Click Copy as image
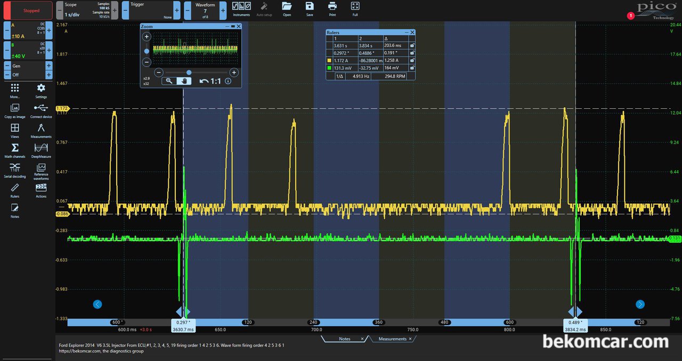Image resolution: width=682 pixels, height=361 pixels. (15, 110)
